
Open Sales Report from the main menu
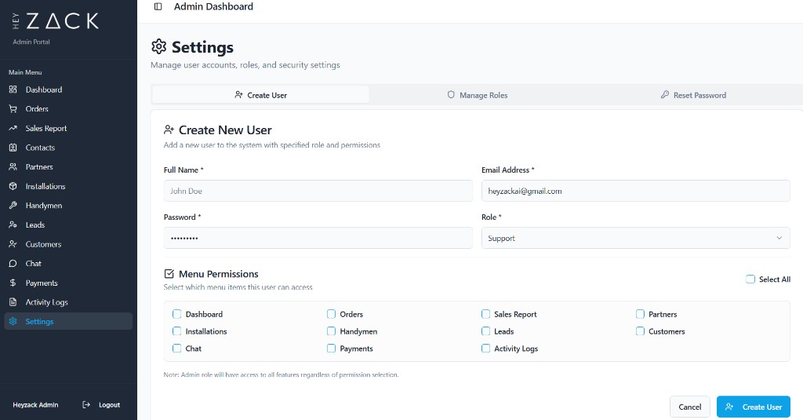click(68, 128)
